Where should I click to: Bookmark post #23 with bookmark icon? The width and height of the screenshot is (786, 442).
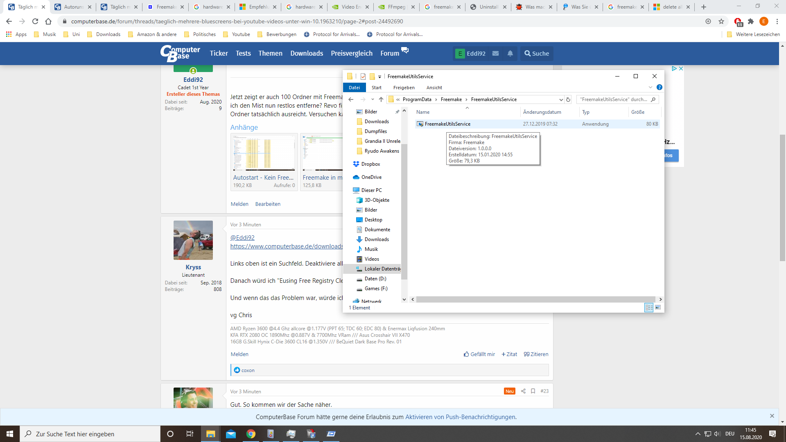pyautogui.click(x=533, y=391)
